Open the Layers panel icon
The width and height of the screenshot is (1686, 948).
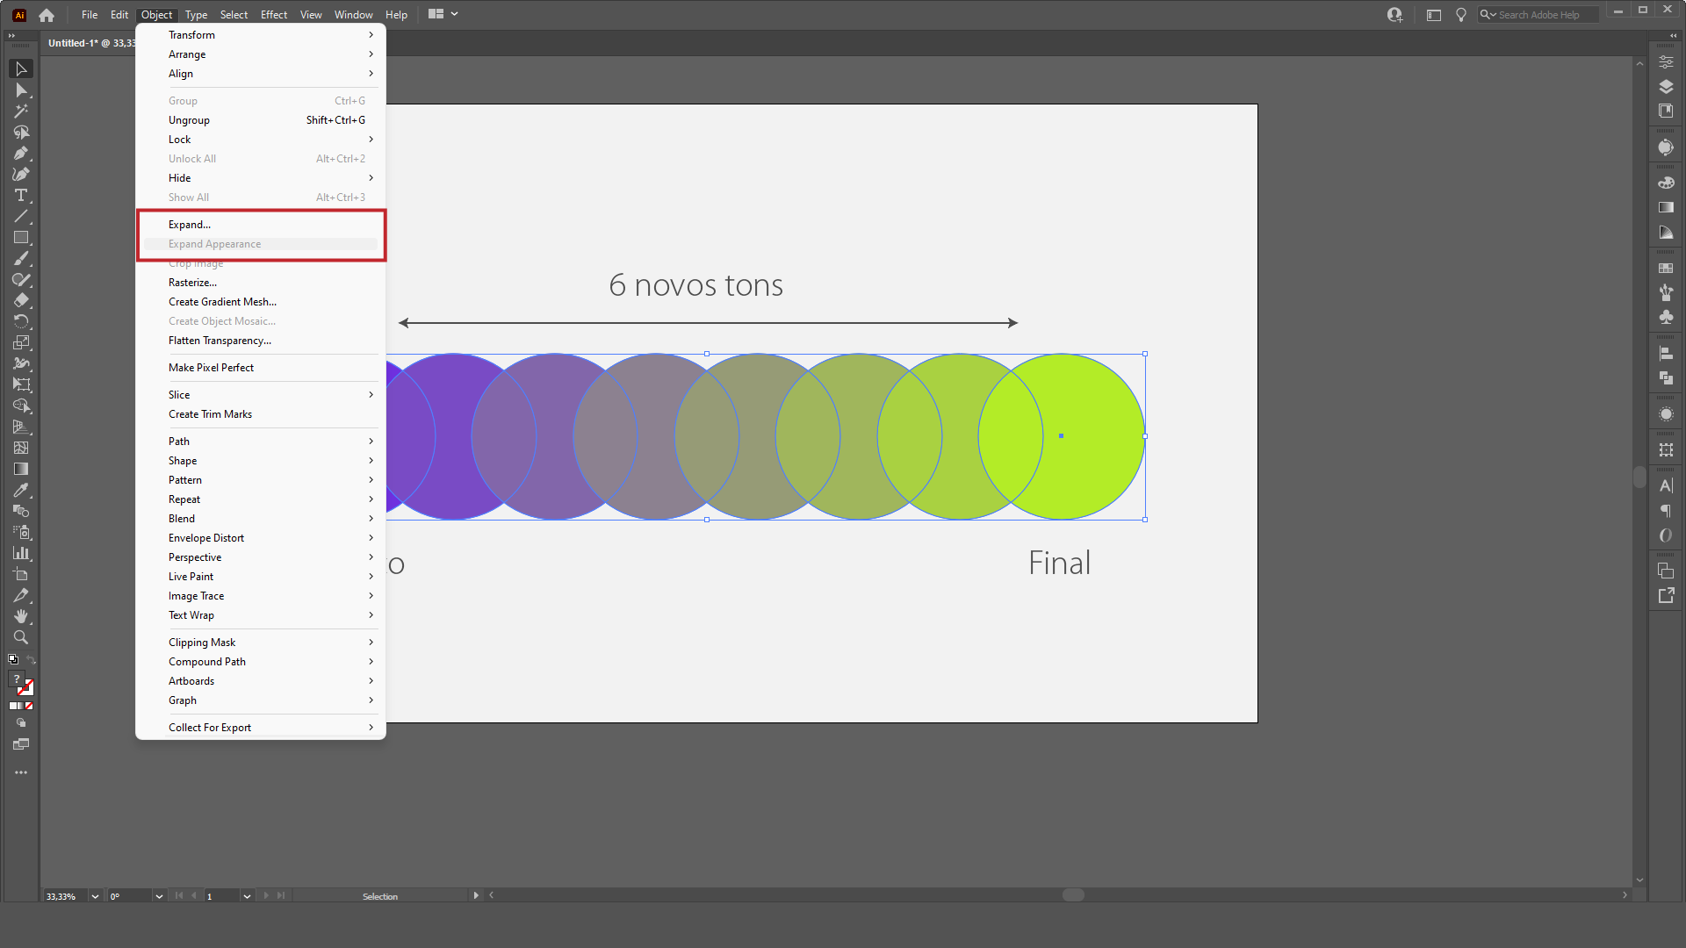pyautogui.click(x=1666, y=87)
